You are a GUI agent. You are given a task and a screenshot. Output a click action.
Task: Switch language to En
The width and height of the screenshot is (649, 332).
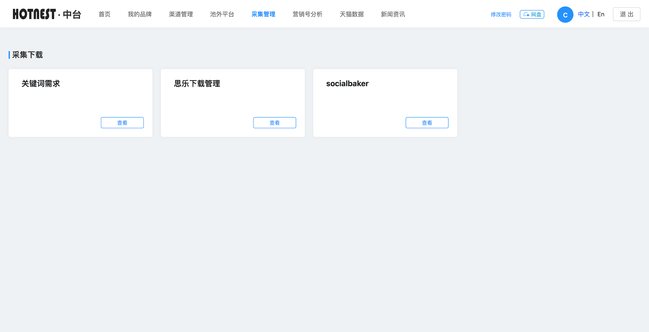[x=601, y=14]
